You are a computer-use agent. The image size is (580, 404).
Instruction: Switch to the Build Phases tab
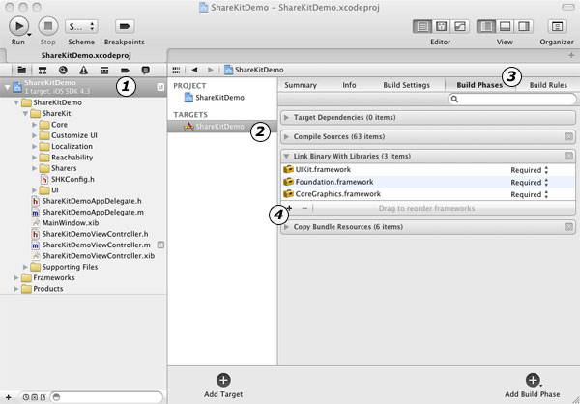[479, 85]
